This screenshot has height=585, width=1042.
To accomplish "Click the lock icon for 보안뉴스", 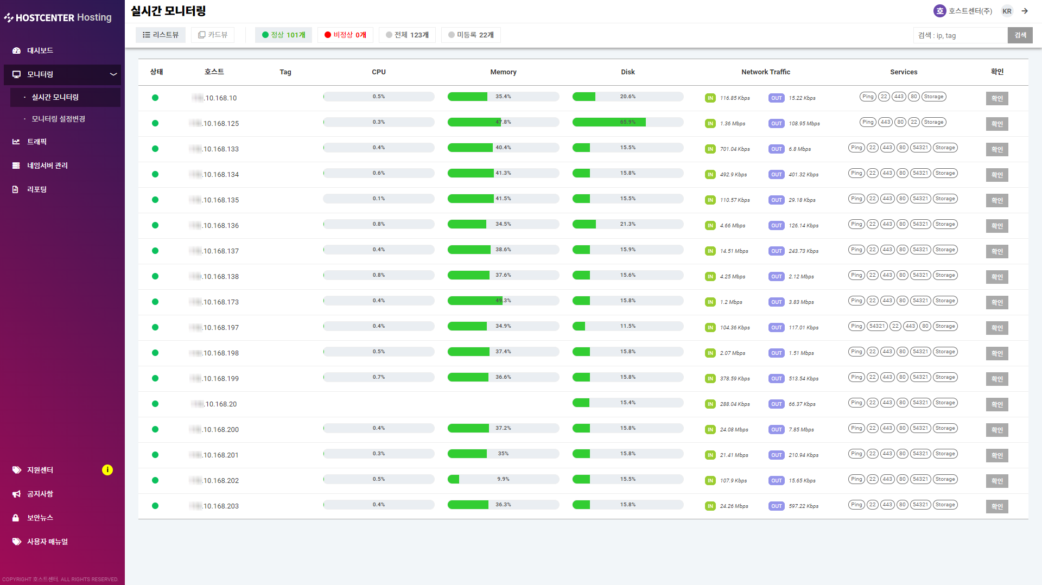I will (16, 518).
